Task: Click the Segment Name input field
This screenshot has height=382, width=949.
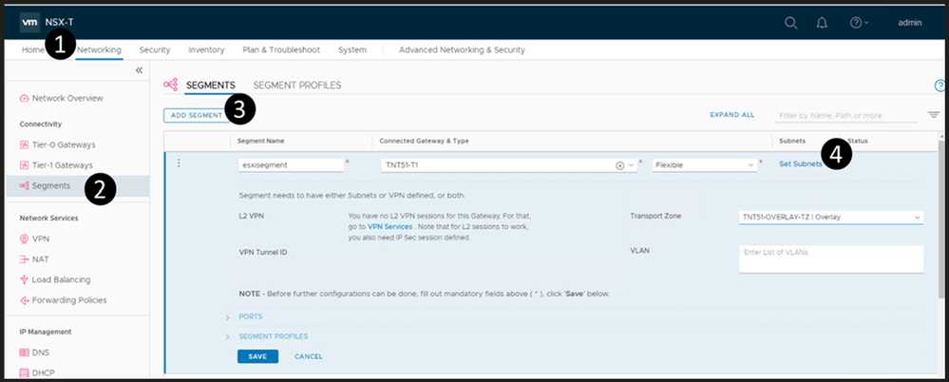Action: point(291,165)
